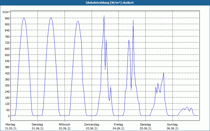Click the tallest Friday radiation spike
This screenshot has width=210, height=131.
click(x=133, y=20)
